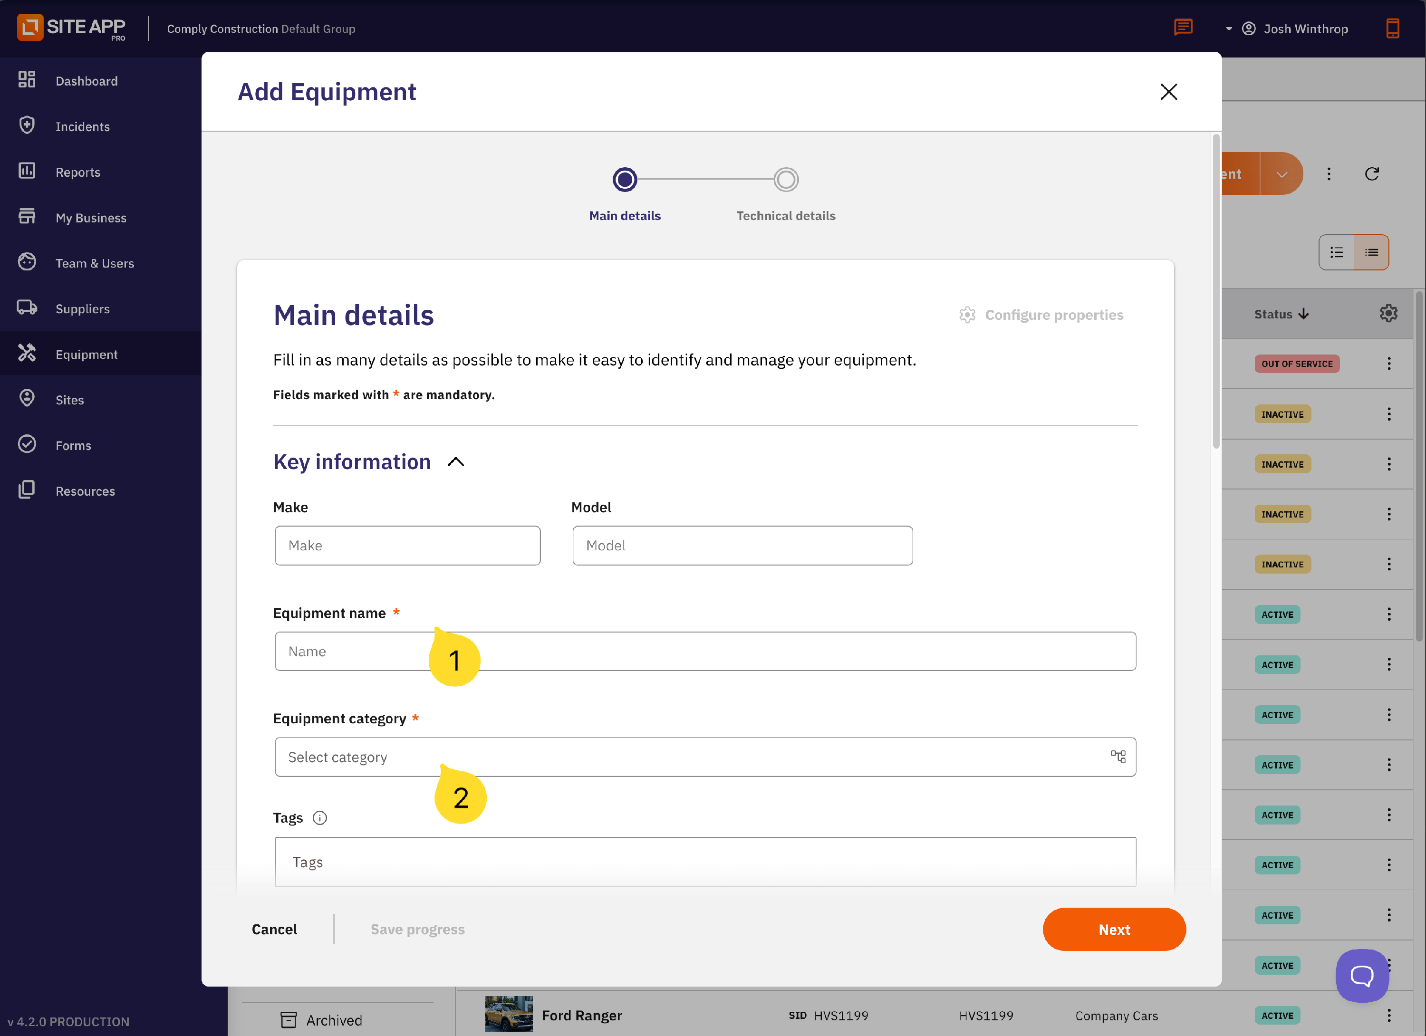Click the Tags input field
1426x1036 pixels.
click(x=705, y=862)
